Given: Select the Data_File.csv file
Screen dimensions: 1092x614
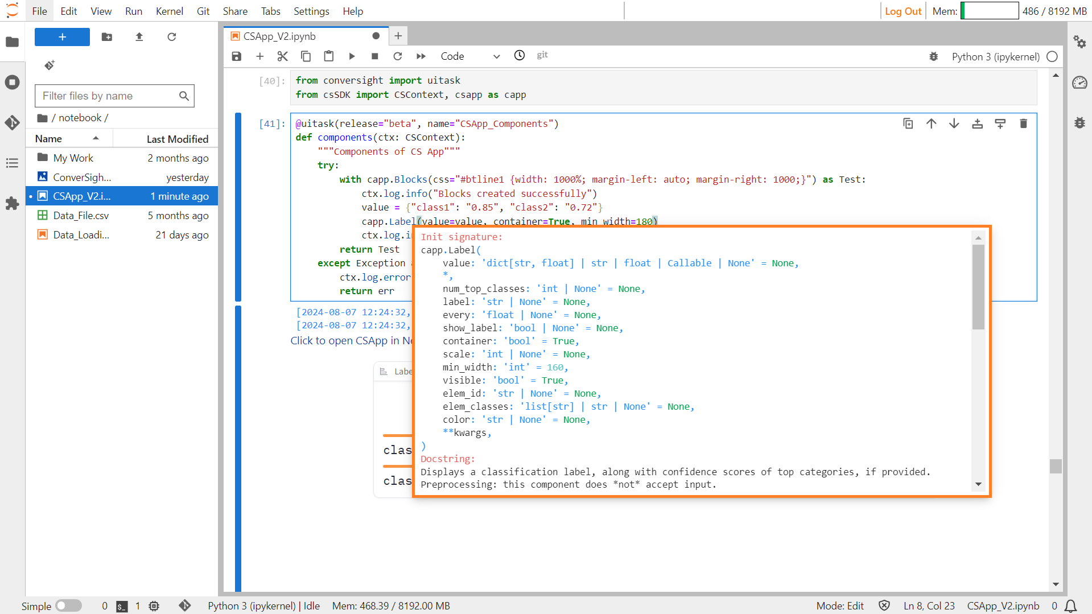Looking at the screenshot, I should point(122,215).
